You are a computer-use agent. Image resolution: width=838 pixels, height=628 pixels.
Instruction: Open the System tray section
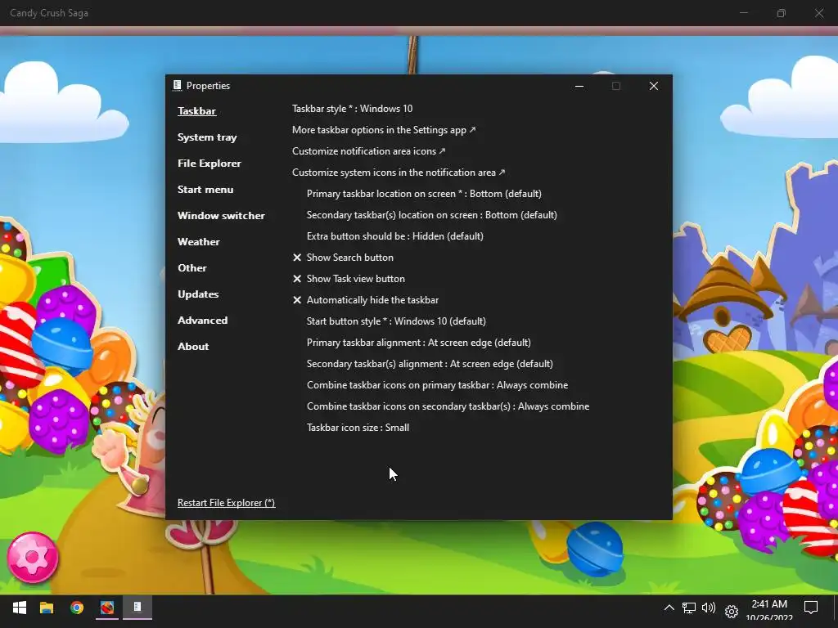point(207,137)
